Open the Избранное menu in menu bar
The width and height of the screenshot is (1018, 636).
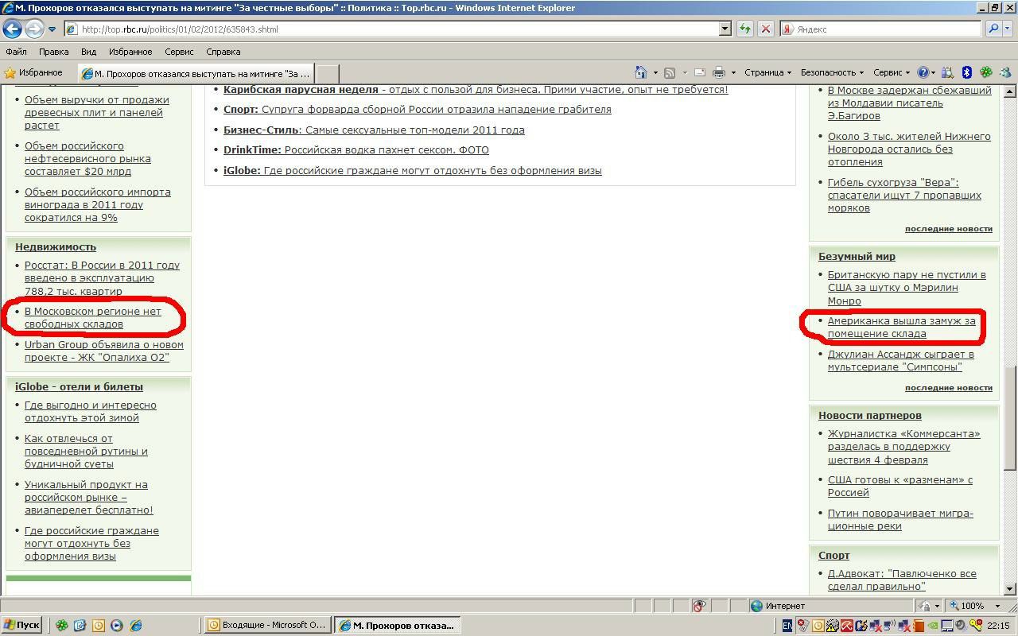(130, 52)
